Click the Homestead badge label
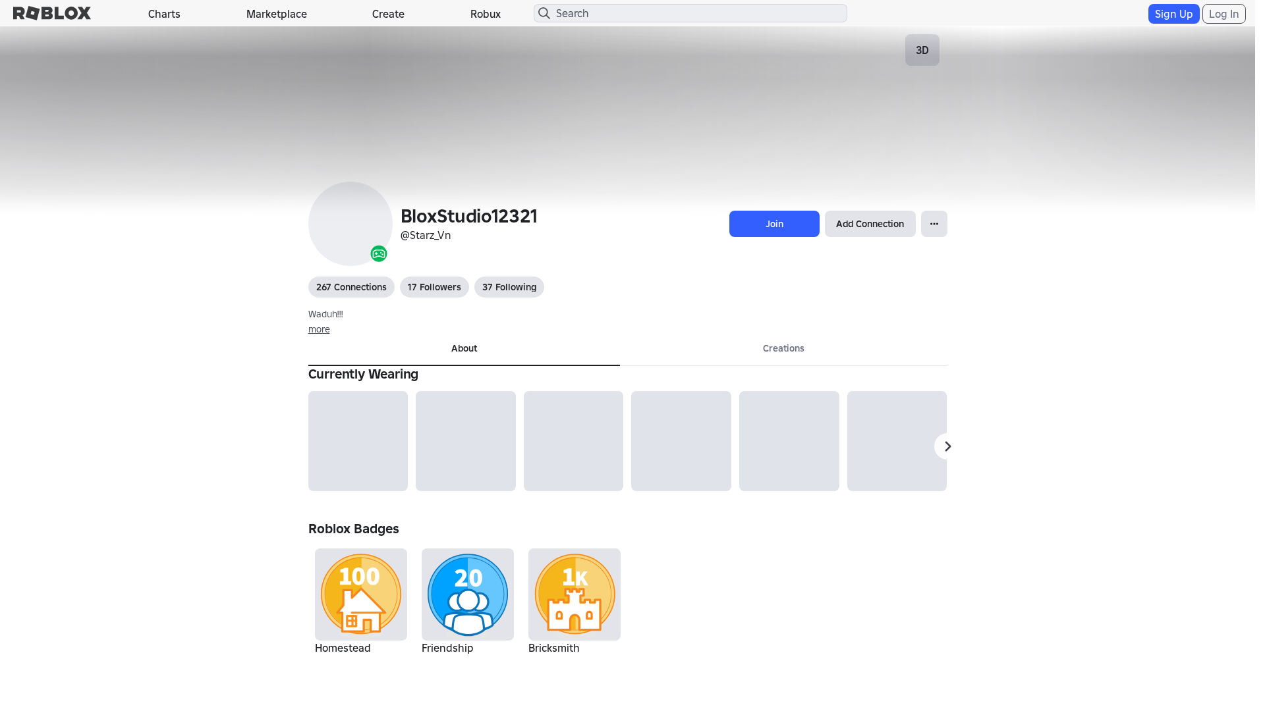 pyautogui.click(x=343, y=648)
